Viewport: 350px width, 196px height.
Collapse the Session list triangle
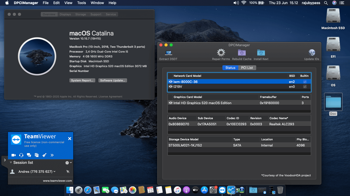point(11,163)
